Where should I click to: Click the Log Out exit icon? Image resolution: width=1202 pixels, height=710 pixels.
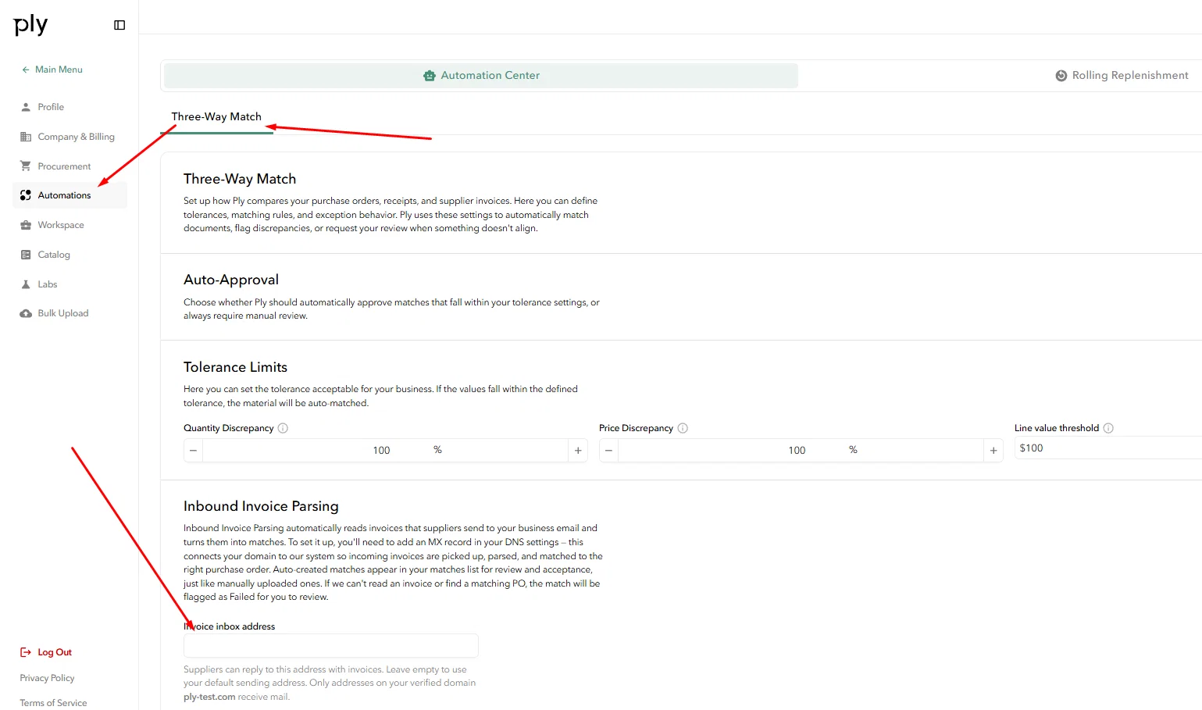tap(26, 652)
